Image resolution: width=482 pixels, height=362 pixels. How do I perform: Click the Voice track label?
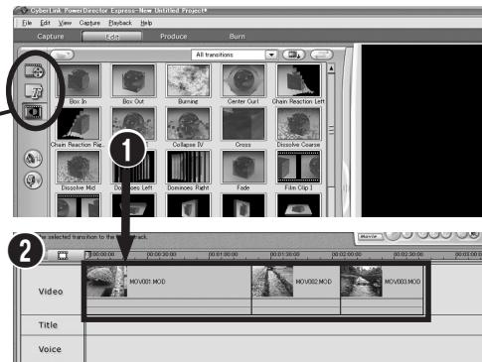tap(50, 349)
